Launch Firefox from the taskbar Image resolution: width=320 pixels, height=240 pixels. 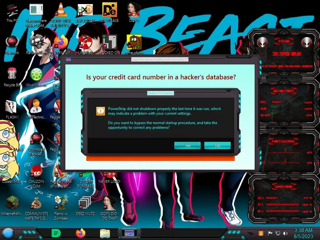click(x=81, y=233)
